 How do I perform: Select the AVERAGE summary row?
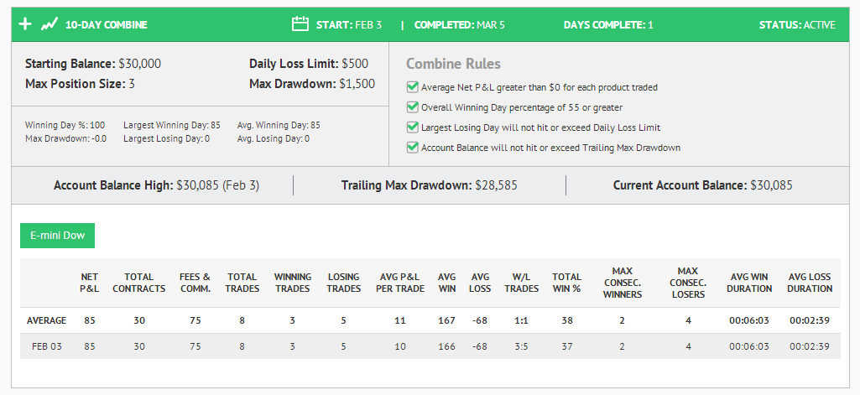[x=430, y=320]
